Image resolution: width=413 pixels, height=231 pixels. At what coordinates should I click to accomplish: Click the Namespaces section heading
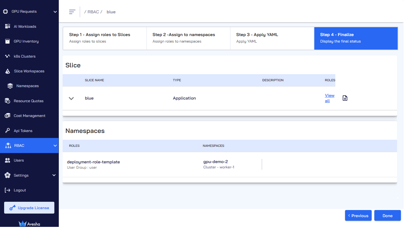pyautogui.click(x=85, y=131)
